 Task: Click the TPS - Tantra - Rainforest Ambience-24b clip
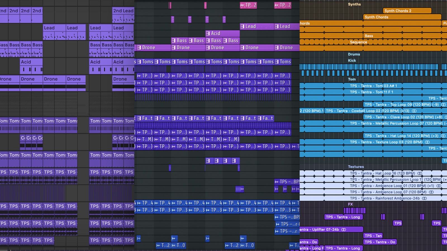374,197
